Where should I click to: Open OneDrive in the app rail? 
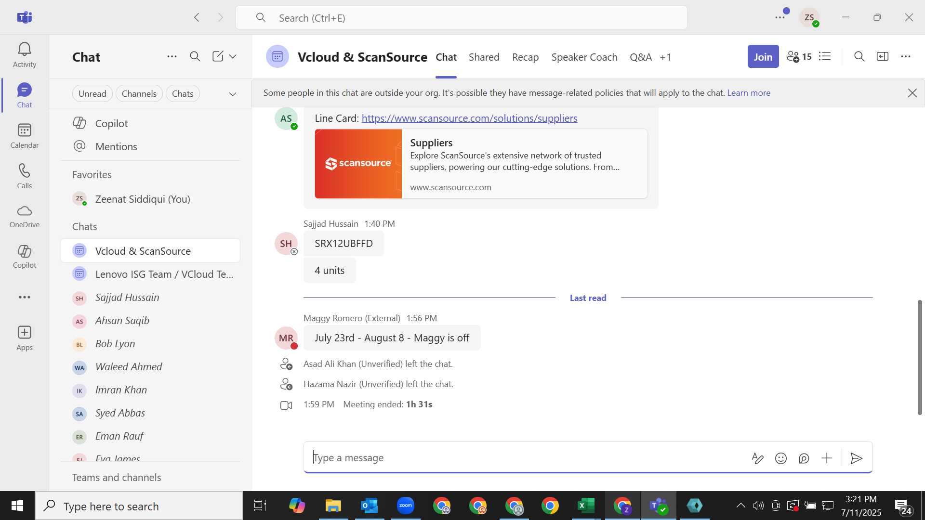pos(25,217)
